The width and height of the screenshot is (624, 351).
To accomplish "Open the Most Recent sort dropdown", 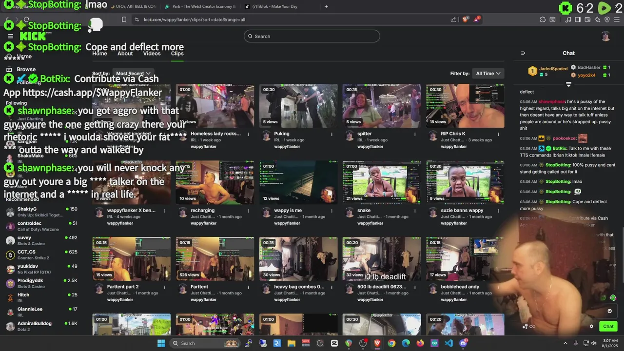I will pos(133,73).
